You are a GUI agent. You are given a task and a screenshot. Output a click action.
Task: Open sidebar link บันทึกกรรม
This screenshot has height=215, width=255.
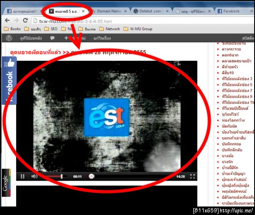pyautogui.click(x=231, y=144)
